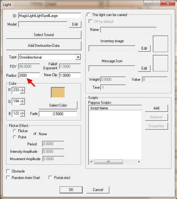The image size is (177, 199).
Task: Click the Select Sound button
Action: coord(44,35)
